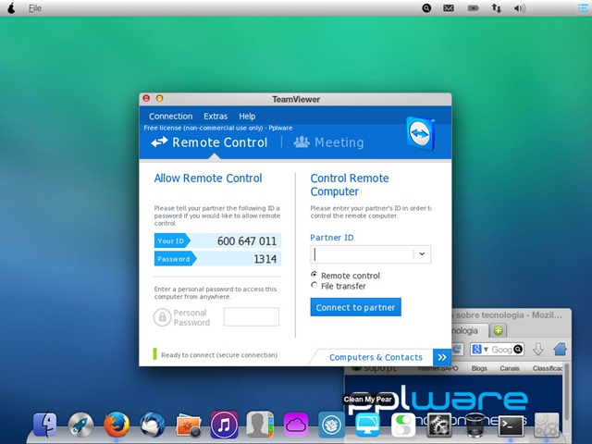The height and width of the screenshot is (444, 592).
Task: Open the grey gears dock icon at far right
Action: 547,425
